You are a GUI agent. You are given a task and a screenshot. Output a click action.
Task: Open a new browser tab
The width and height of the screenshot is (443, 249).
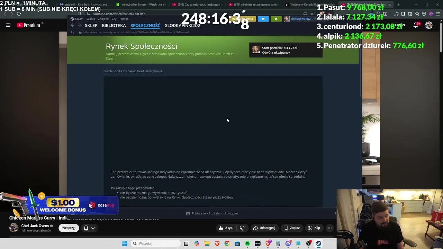pyautogui.click(x=398, y=4)
